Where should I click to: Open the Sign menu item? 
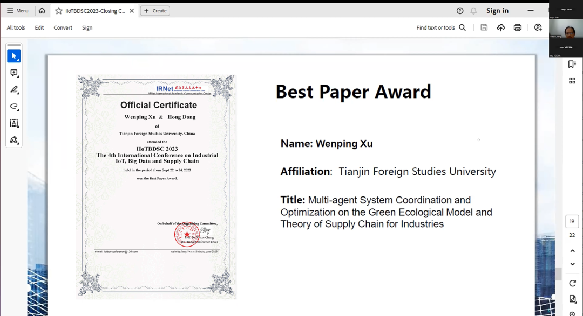(x=87, y=27)
